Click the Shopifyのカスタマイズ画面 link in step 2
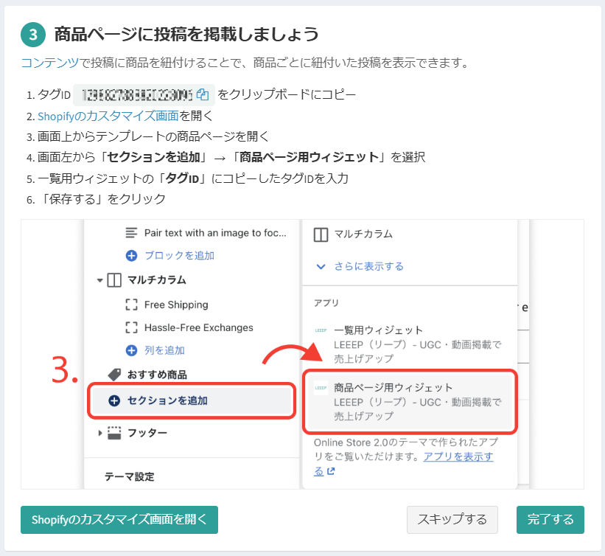 [108, 116]
